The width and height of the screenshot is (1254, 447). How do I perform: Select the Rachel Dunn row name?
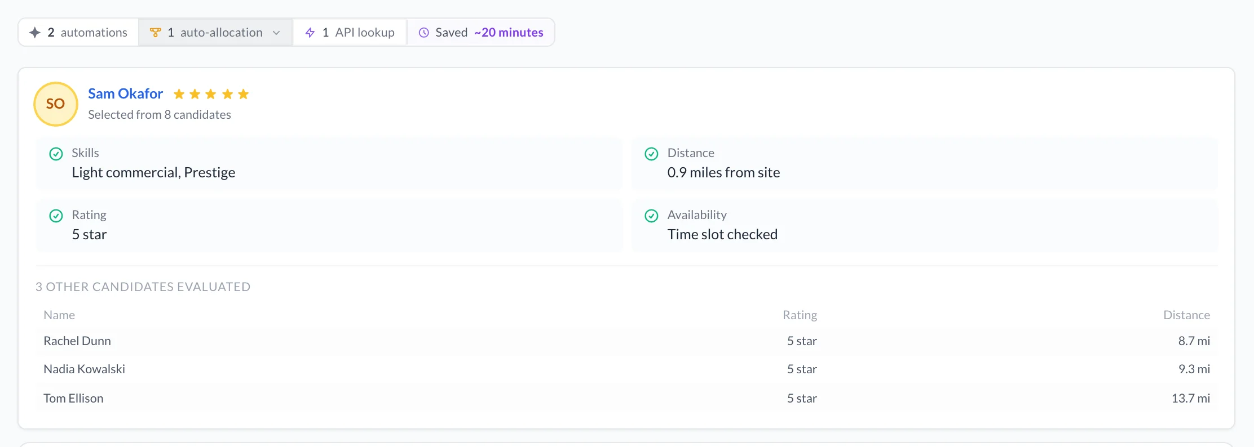(77, 341)
